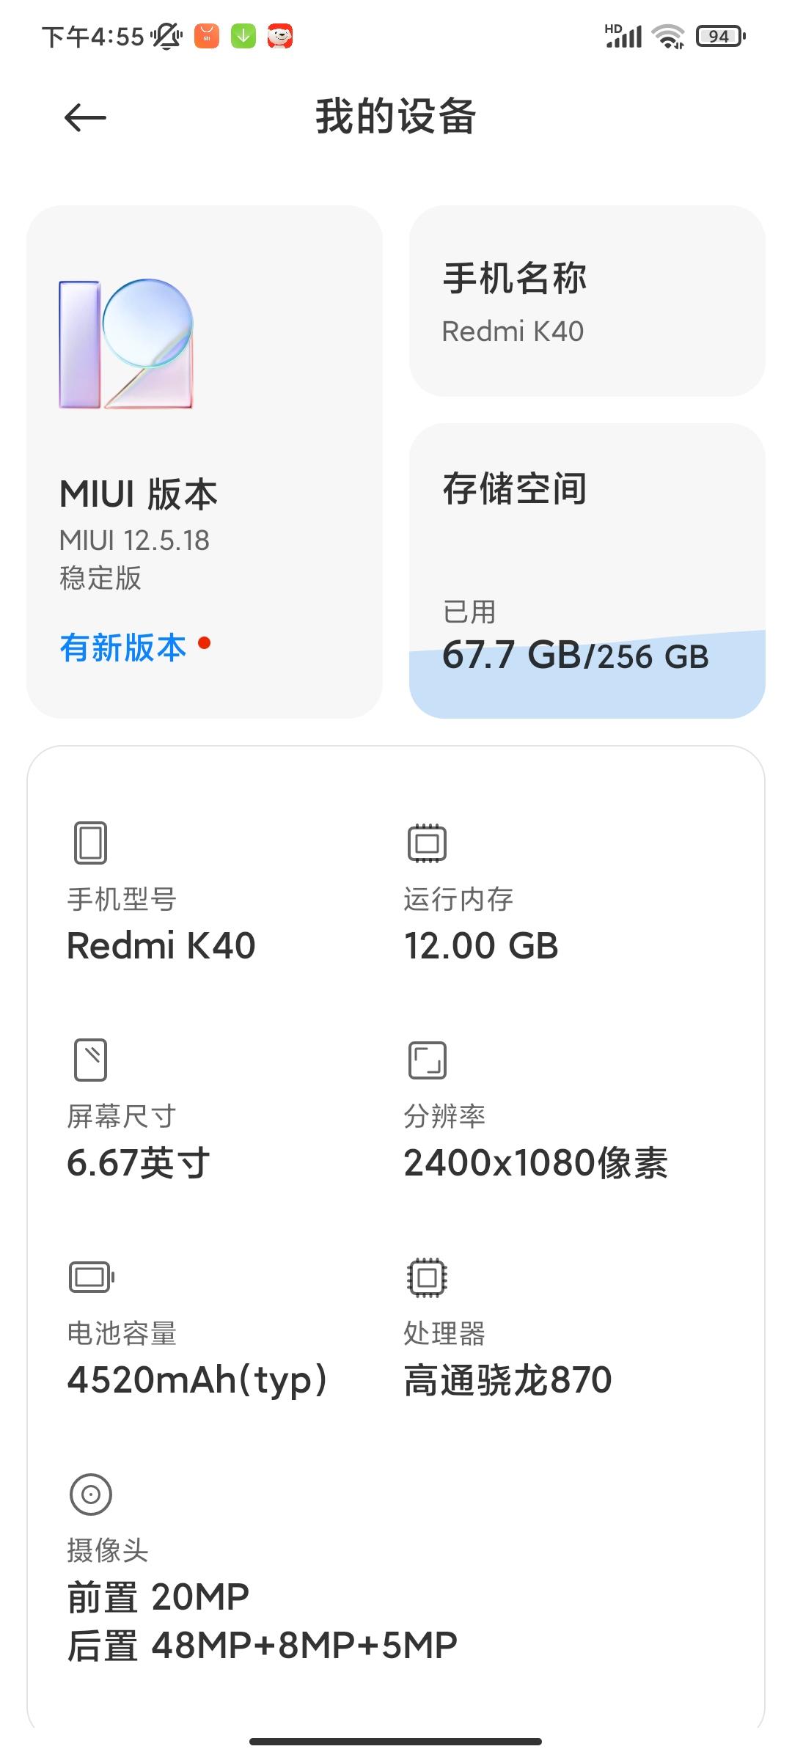Open the 存储空间 storage card
This screenshot has height=1760, width=792.
587,571
